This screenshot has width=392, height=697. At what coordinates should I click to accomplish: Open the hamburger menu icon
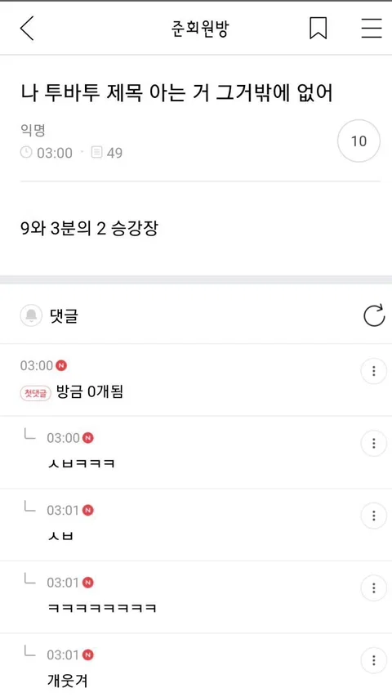click(x=372, y=29)
